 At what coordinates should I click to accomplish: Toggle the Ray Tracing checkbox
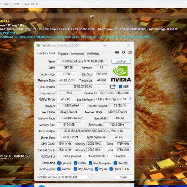point(75,169)
